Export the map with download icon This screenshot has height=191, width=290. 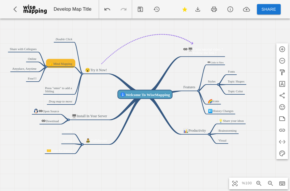point(198,9)
